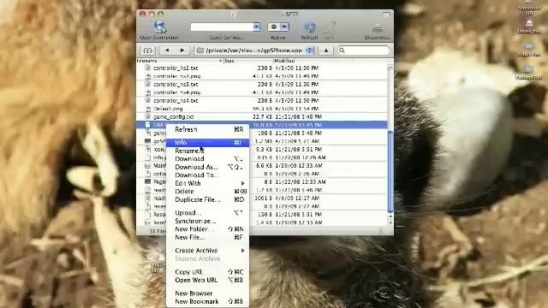Click the 4/4/09 12:17 AM modified cell
The width and height of the screenshot is (548, 308).
[x=297, y=198]
